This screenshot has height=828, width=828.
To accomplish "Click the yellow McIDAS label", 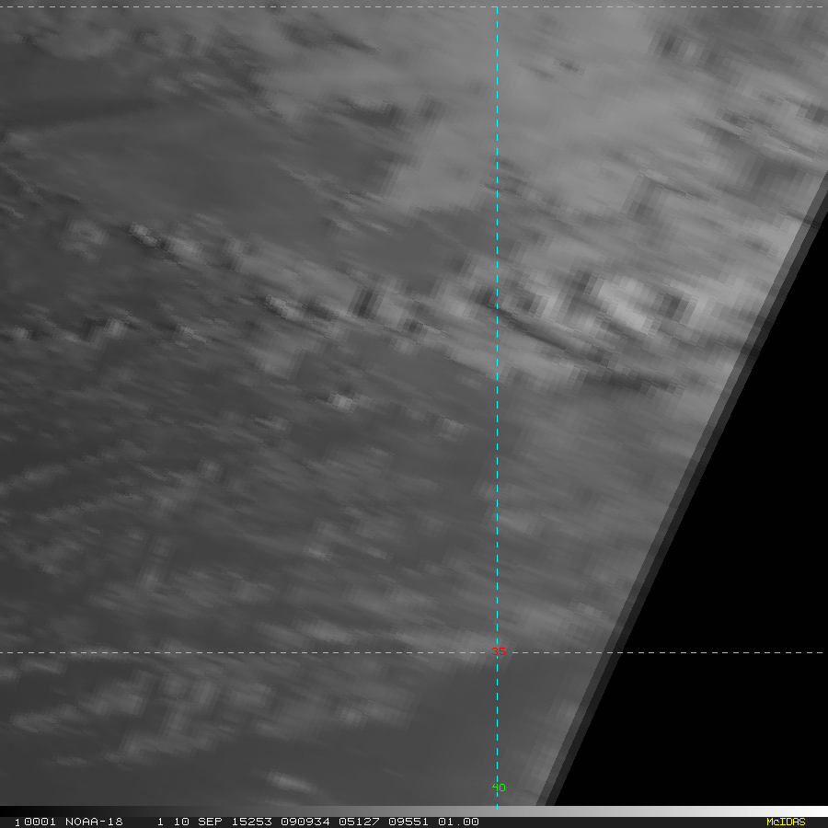I will point(785,822).
